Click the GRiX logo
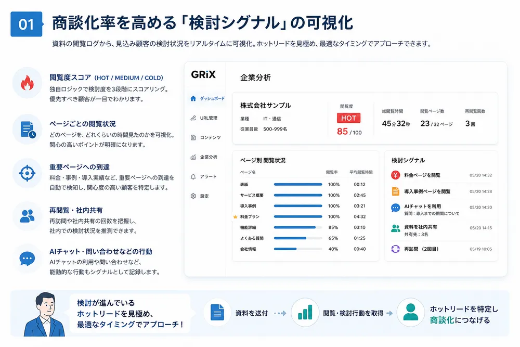Viewport: 520px width, 347px height. click(203, 74)
